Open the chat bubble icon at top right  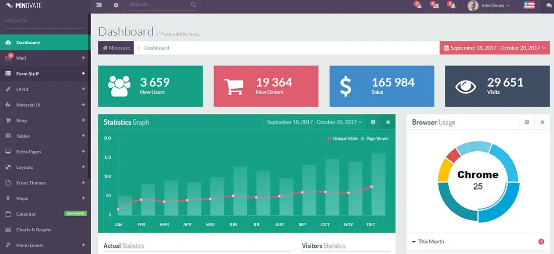point(549,6)
